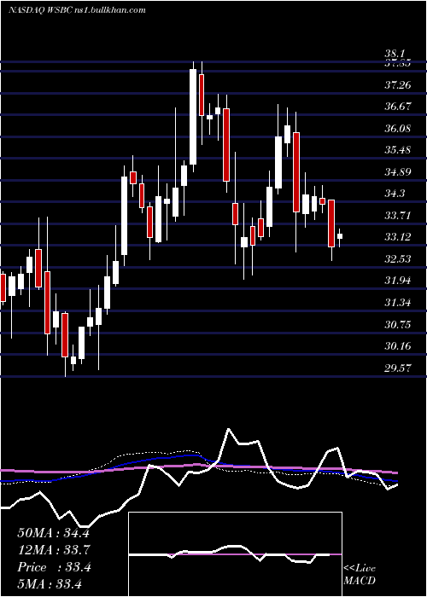Select the 32.53 price axis label

click(x=397, y=259)
